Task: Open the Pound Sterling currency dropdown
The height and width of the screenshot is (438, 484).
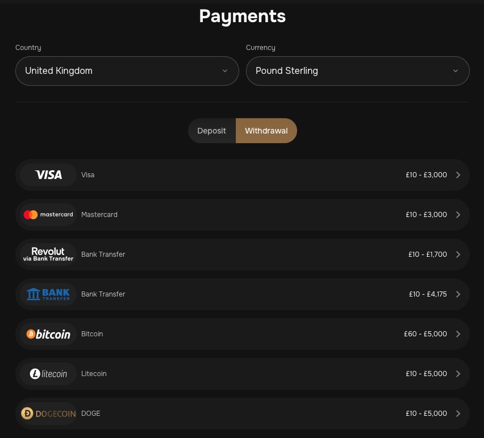Action: pyautogui.click(x=357, y=70)
